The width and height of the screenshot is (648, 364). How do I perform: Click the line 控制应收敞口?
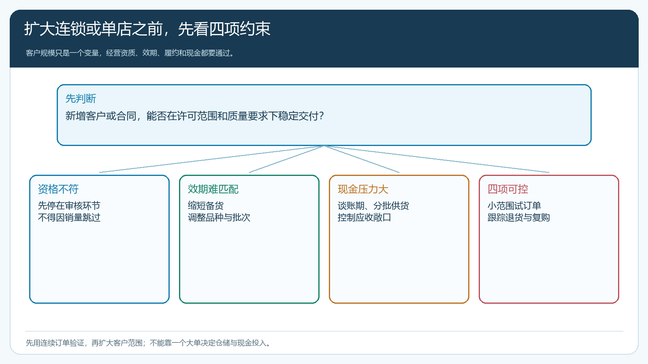tap(364, 218)
